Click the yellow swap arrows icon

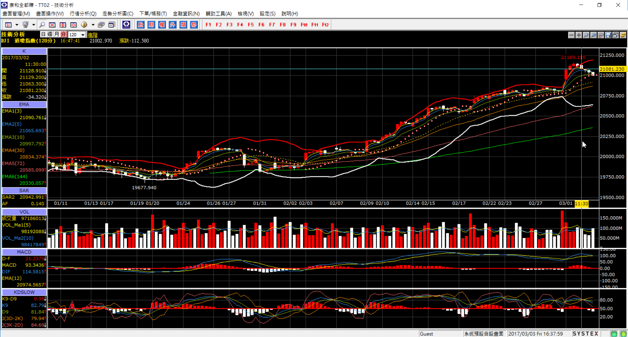tap(623, 35)
